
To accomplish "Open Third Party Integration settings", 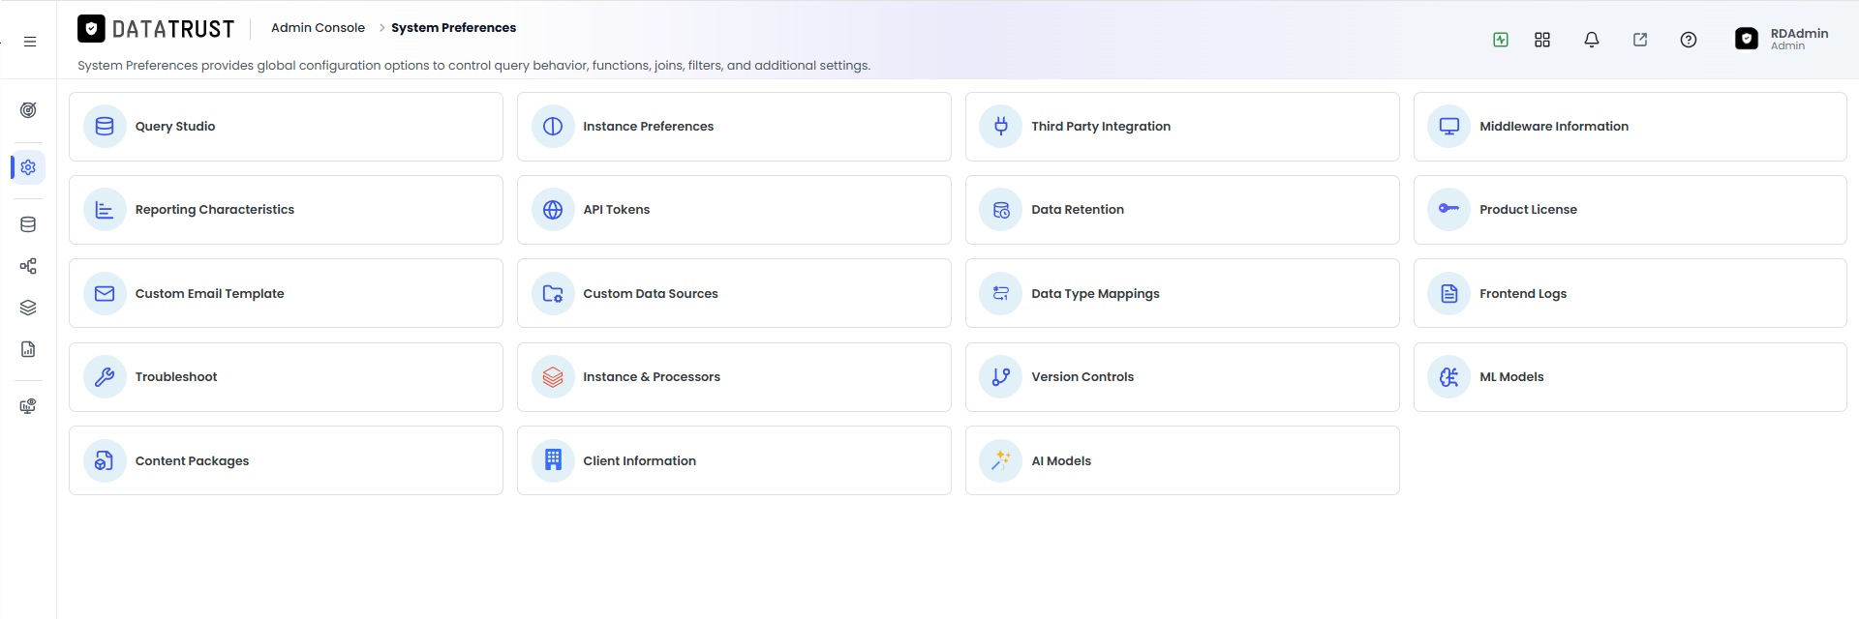I will tap(1182, 127).
